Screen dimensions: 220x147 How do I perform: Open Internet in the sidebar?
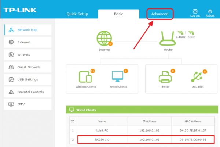click(x=28, y=42)
